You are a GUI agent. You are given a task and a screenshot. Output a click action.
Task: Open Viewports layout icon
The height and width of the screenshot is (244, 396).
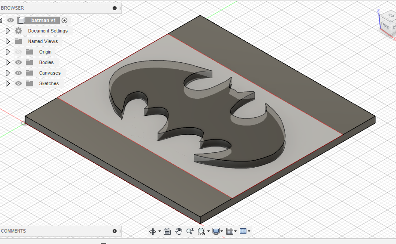[243, 231]
